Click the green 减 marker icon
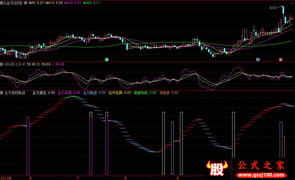 tap(107, 59)
